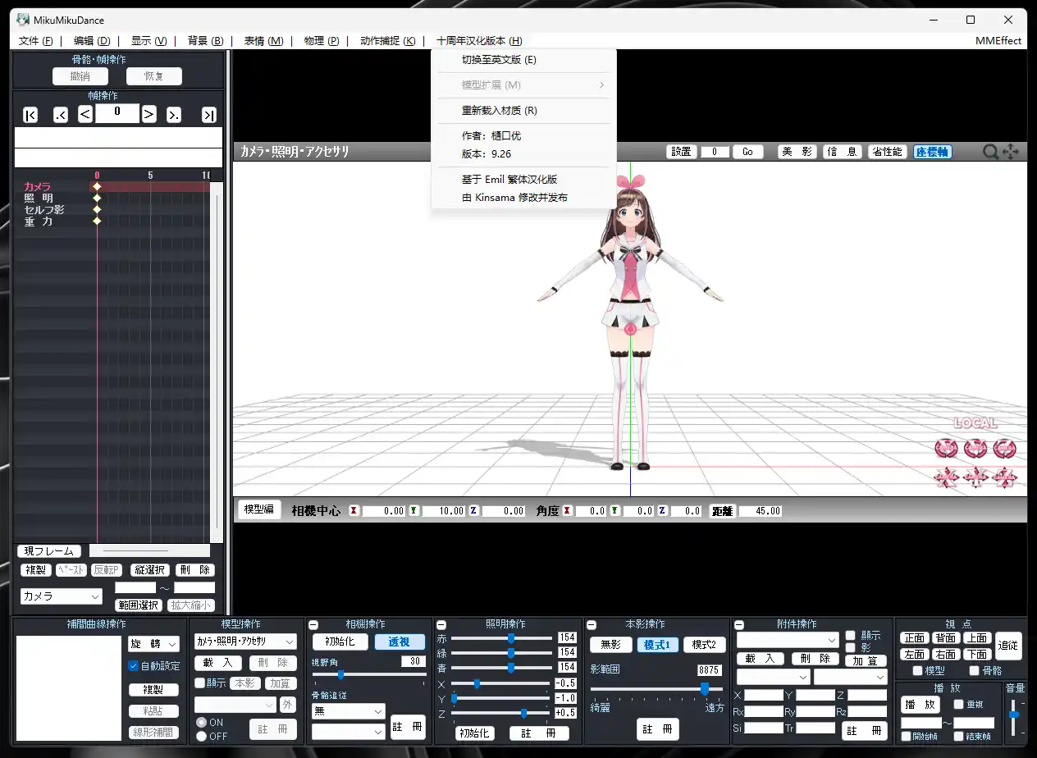This screenshot has height=758, width=1037.
Task: Click the 重力 row keyframe diamond
Action: click(97, 221)
